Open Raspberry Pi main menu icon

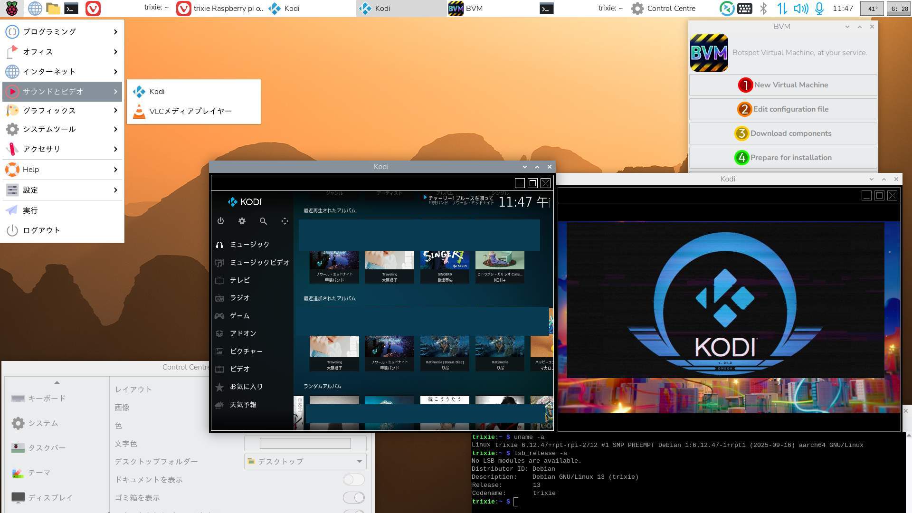tap(11, 8)
